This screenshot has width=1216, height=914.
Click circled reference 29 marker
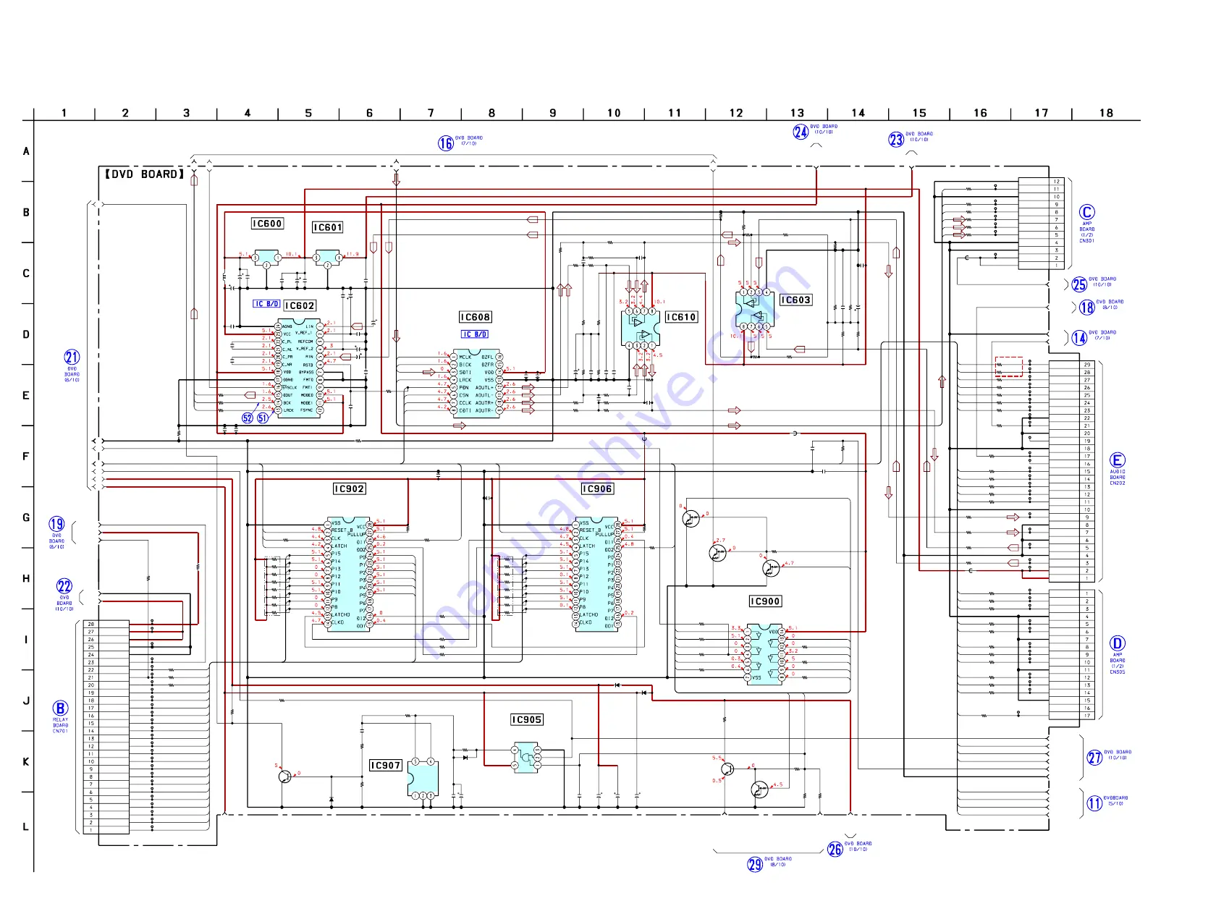click(755, 865)
